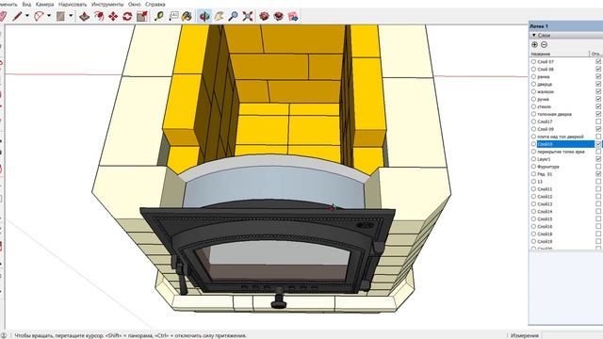Select the Scale tool
603x339 pixels.
(x=142, y=16)
